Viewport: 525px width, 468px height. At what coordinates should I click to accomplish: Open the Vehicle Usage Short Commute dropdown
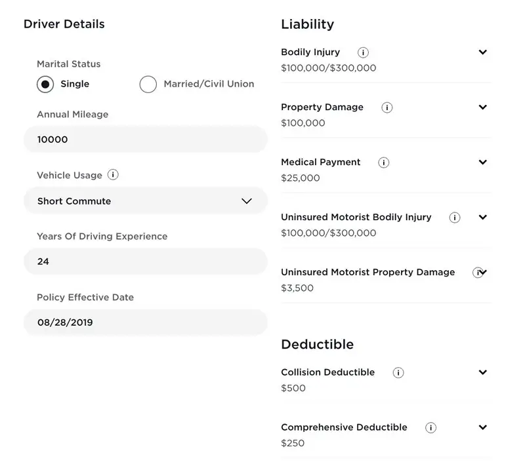(x=145, y=201)
